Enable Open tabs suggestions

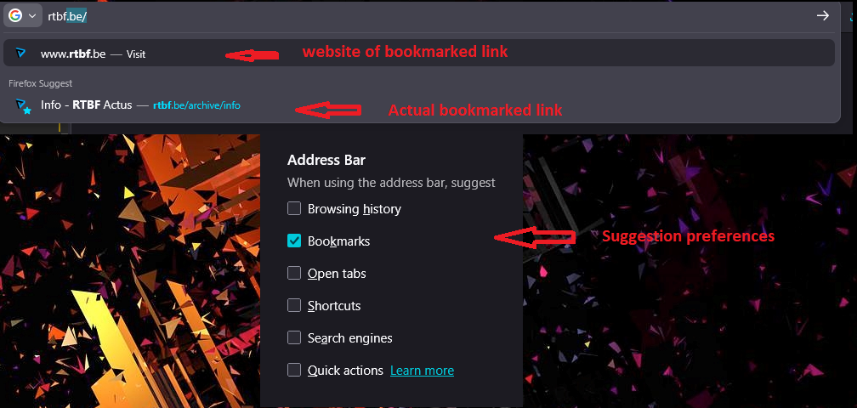coord(294,273)
